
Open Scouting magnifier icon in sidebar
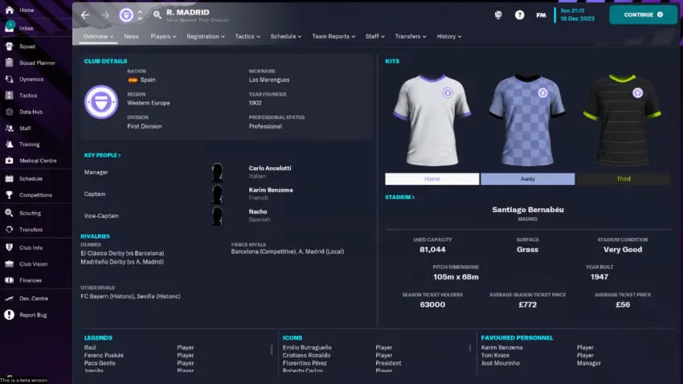click(x=9, y=213)
